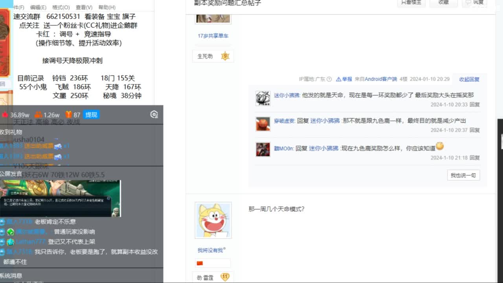Click the green medal icon in the chat list
This screenshot has width=503, height=283.
pyautogui.click(x=11, y=232)
